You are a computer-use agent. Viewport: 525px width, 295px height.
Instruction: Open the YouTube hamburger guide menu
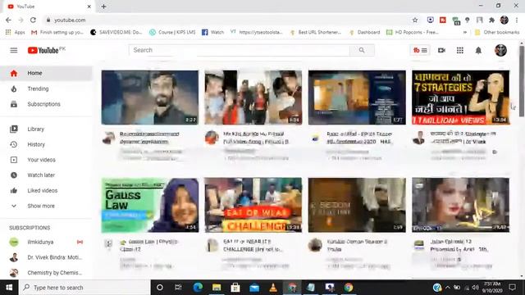tap(14, 50)
